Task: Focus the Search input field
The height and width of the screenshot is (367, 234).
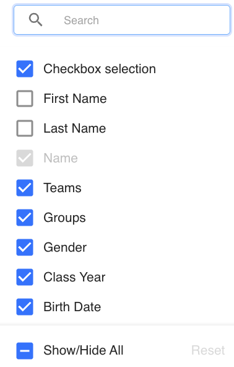Action: (x=122, y=20)
